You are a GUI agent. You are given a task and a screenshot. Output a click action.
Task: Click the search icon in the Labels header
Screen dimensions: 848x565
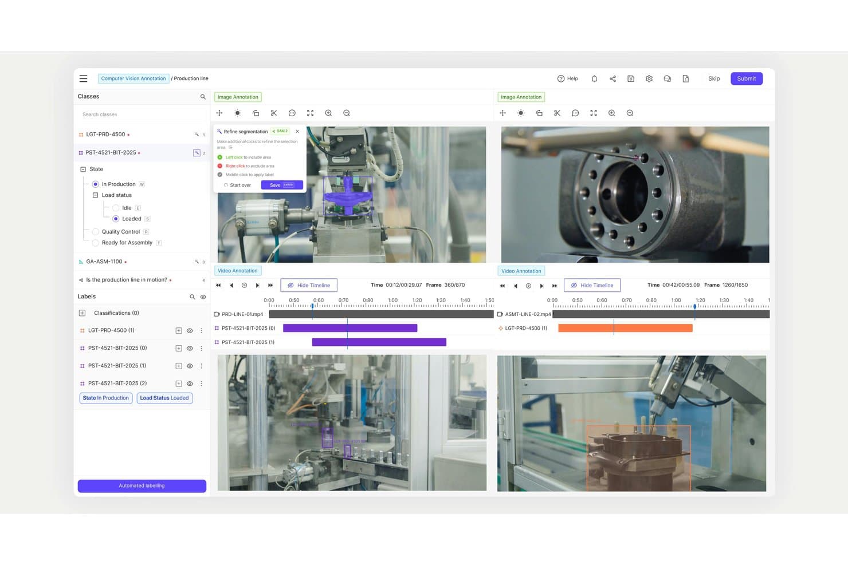[193, 297]
